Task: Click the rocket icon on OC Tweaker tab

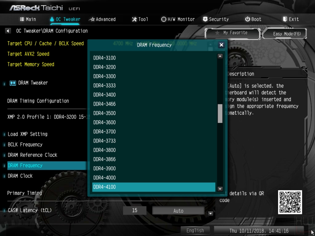Action: pyautogui.click(x=52, y=19)
